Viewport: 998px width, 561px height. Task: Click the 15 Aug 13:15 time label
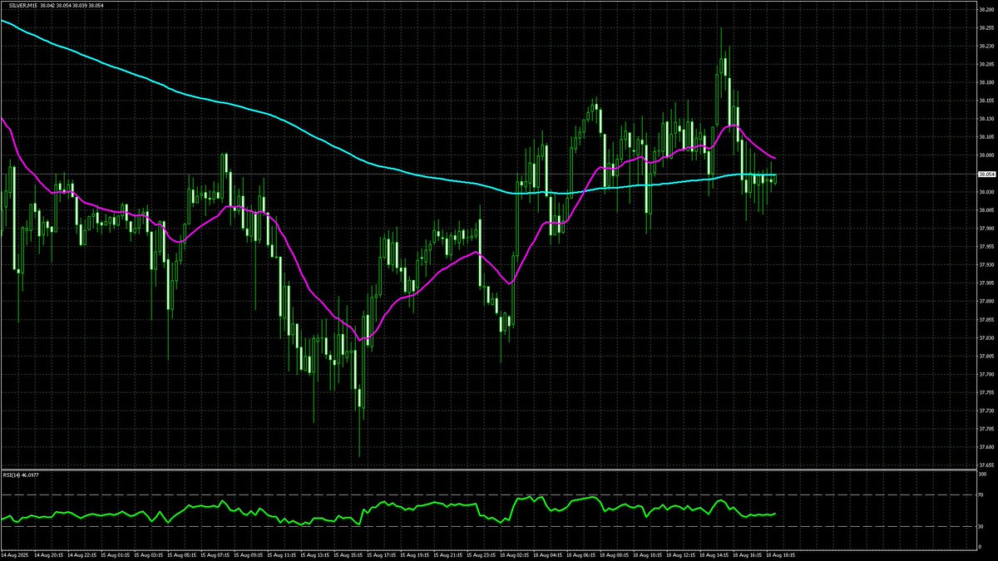315,554
